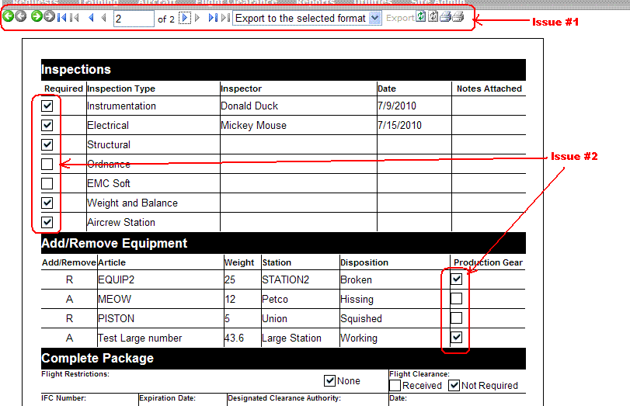Click the gray previous-page arrow

tap(104, 18)
